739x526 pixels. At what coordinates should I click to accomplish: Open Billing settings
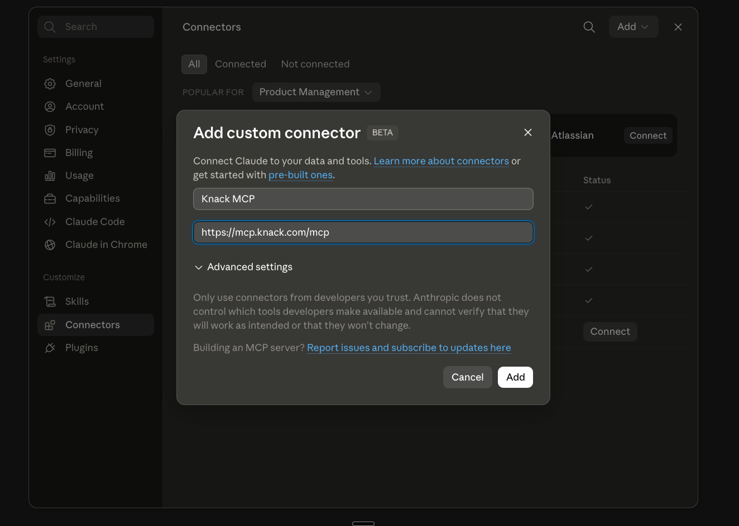pos(95,153)
